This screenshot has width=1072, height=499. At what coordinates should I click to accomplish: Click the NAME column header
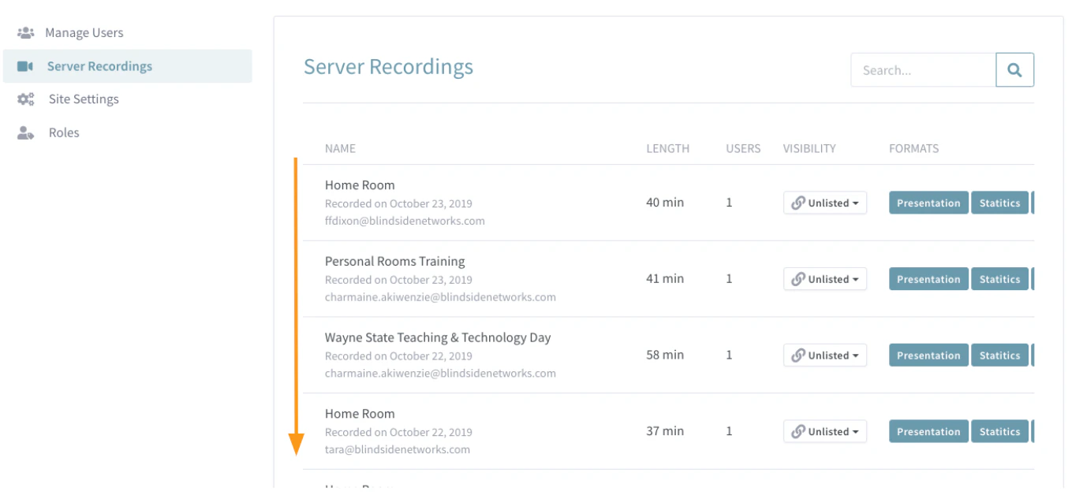pos(340,148)
